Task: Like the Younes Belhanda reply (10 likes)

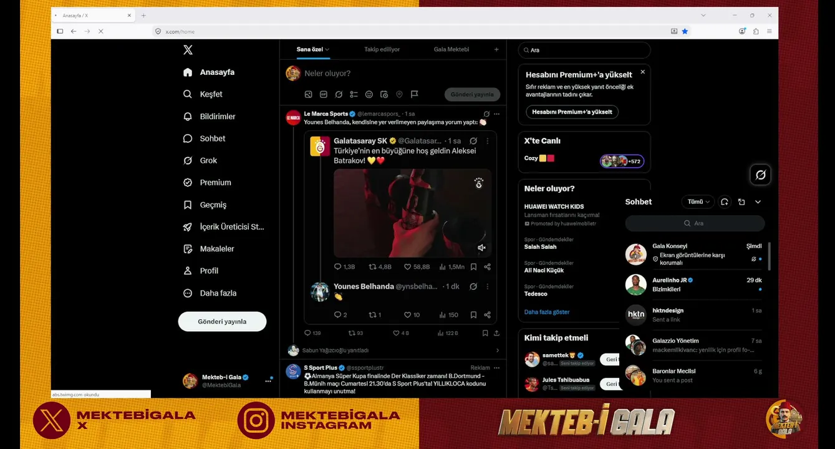Action: tap(412, 315)
